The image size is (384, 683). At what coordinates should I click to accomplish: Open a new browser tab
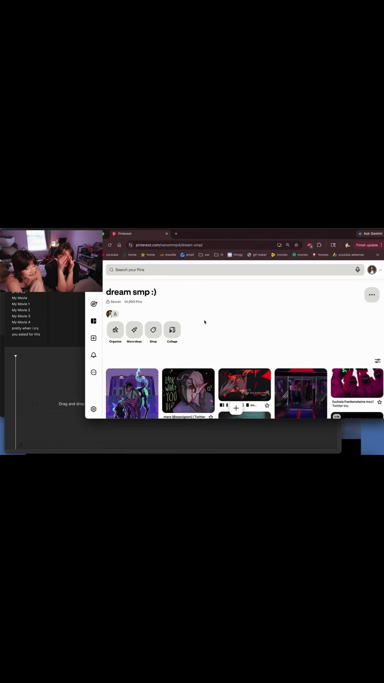176,234
